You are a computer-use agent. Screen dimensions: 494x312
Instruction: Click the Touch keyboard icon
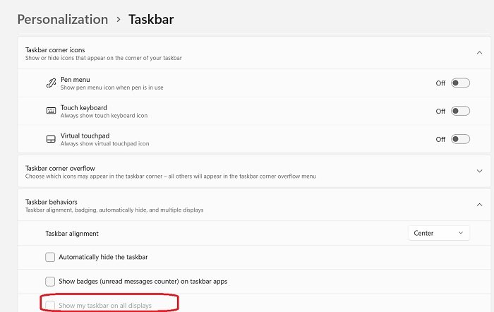tap(51, 111)
